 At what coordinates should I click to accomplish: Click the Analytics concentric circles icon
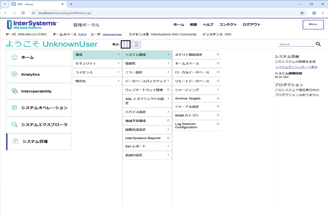click(14, 74)
